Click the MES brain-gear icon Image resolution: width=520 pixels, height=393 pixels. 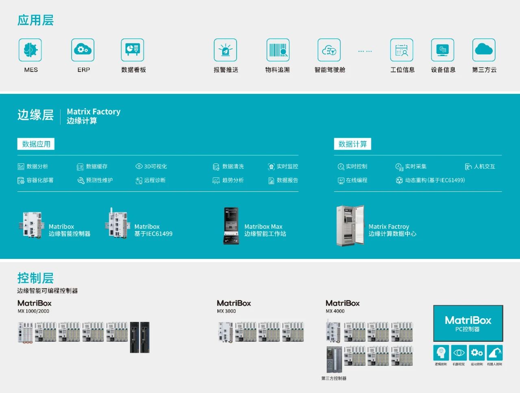(30, 50)
